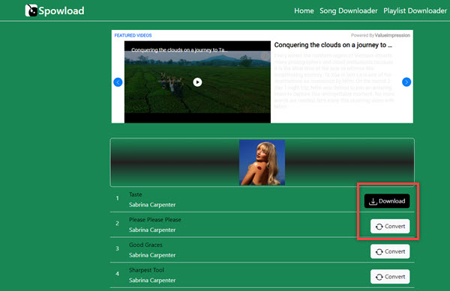This screenshot has height=291, width=450.
Task: Open the featured video headline
Action: 333,45
